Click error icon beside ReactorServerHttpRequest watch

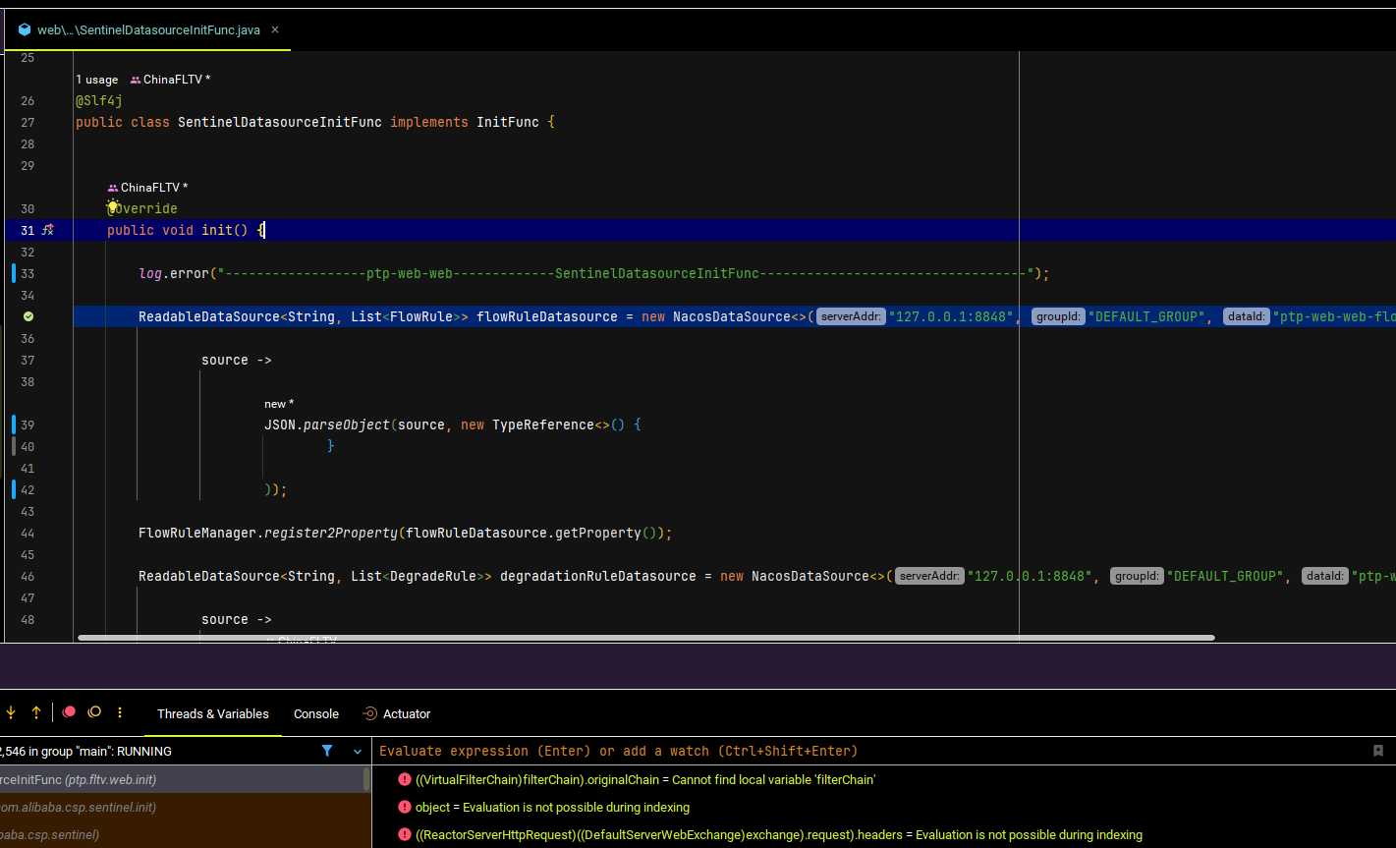[405, 834]
